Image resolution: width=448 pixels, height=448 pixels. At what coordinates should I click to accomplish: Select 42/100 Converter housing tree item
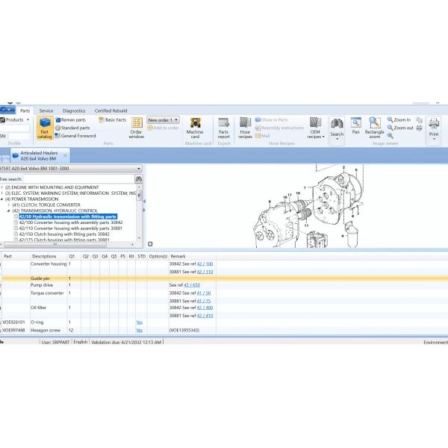(70, 223)
